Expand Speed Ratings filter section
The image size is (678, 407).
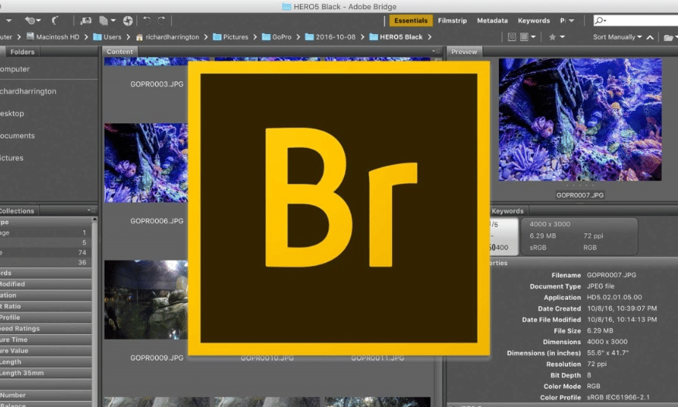click(x=46, y=329)
